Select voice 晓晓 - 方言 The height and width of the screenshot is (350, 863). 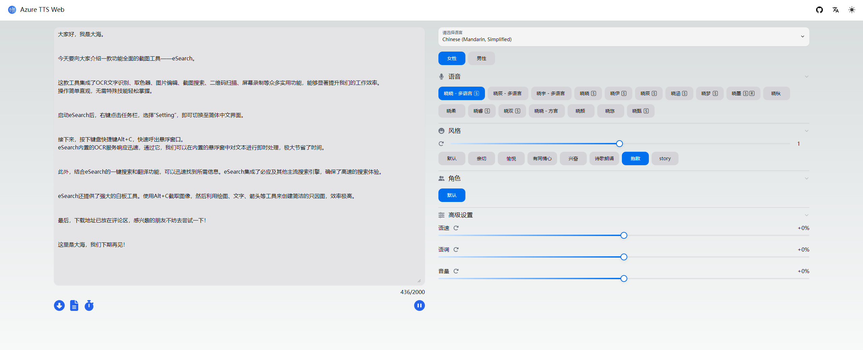[x=546, y=111]
